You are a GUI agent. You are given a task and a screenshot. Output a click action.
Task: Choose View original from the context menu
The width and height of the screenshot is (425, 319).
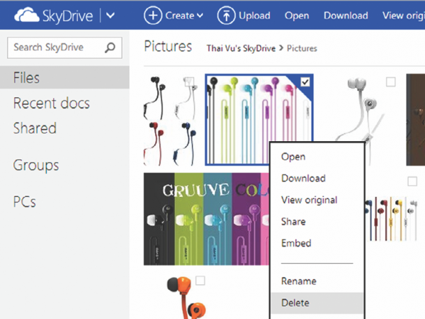(x=309, y=200)
